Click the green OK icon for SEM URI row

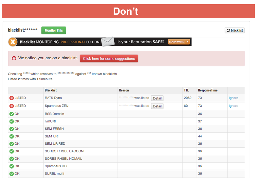11,136
